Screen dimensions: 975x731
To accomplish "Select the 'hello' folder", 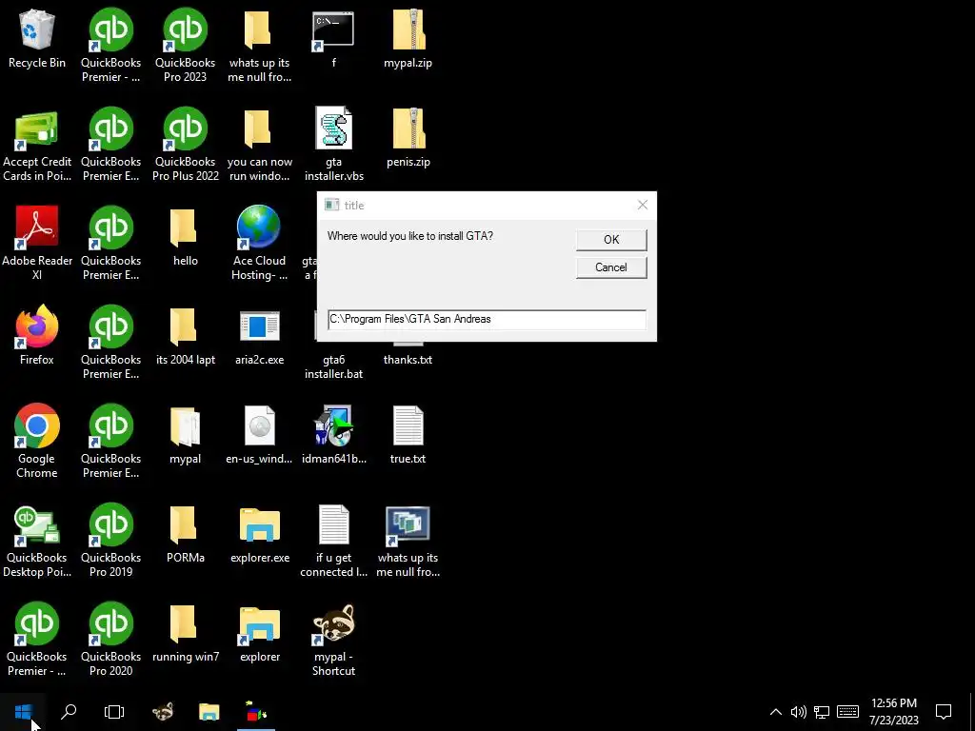I will (x=186, y=237).
